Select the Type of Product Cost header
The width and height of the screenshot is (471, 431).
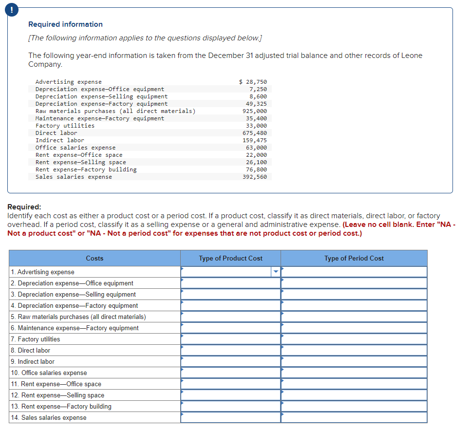tap(230, 258)
